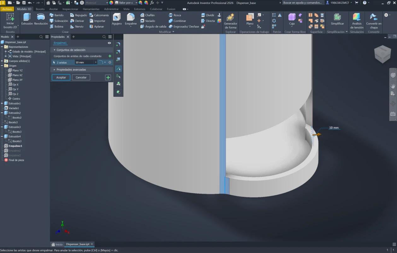Open the fx parameters icon
397x253 pixels.
(152, 3)
